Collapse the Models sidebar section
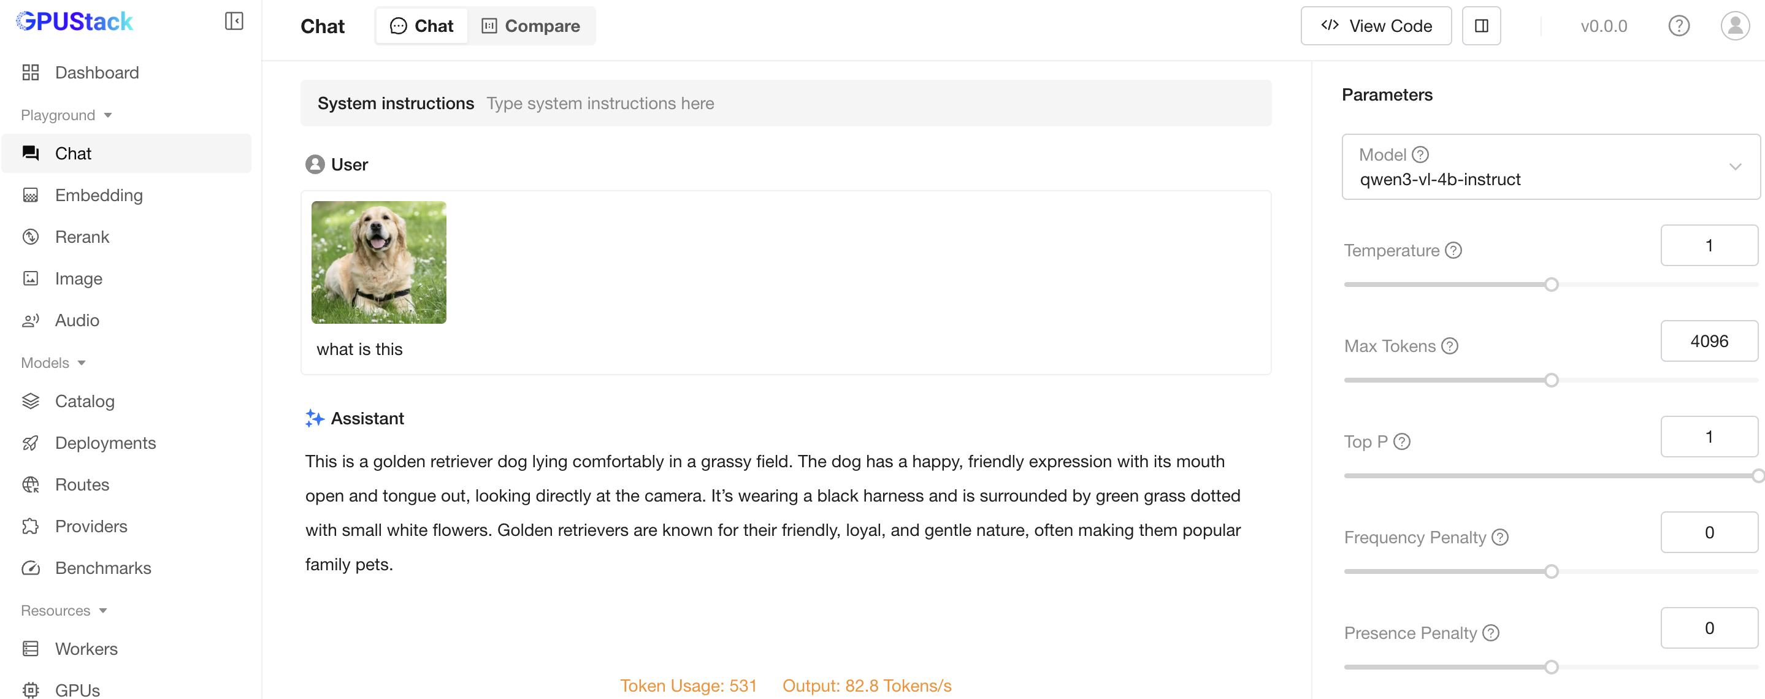The height and width of the screenshot is (699, 1765). (x=82, y=362)
